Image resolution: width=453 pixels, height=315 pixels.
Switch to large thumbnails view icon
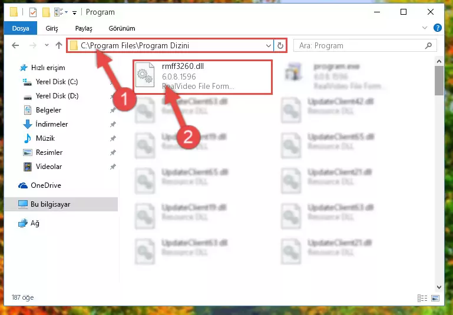point(435,298)
